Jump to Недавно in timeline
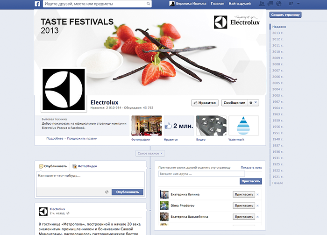This screenshot has width=327, height=235. [279, 27]
